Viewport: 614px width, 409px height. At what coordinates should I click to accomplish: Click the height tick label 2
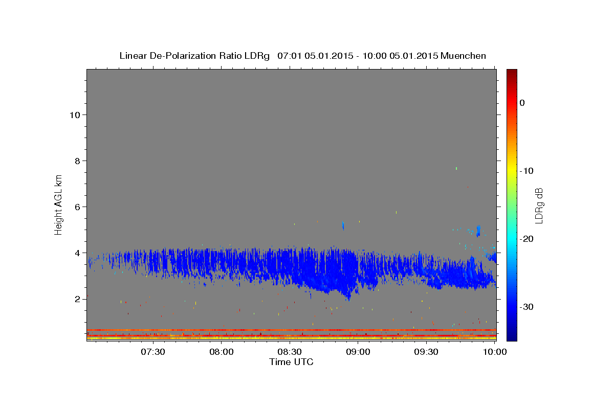tap(78, 299)
